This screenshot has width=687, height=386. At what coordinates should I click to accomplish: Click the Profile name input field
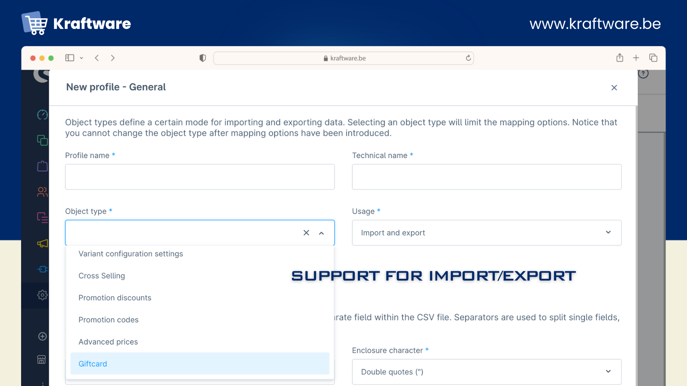[x=200, y=177]
